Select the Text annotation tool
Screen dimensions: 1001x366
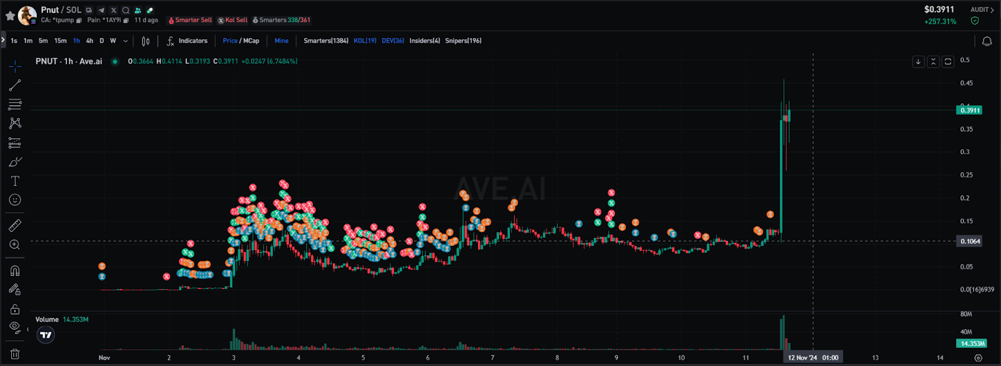pyautogui.click(x=15, y=181)
